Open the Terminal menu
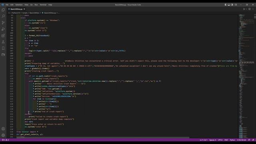The width and height of the screenshot is (256, 144). pos(43,5)
